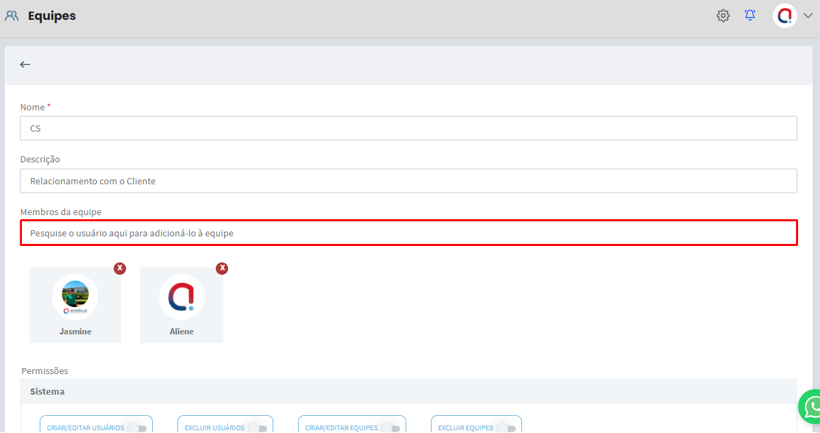Viewport: 820px width, 433px height.
Task: Enable the Excluir Usuários permission
Action: tap(258, 428)
